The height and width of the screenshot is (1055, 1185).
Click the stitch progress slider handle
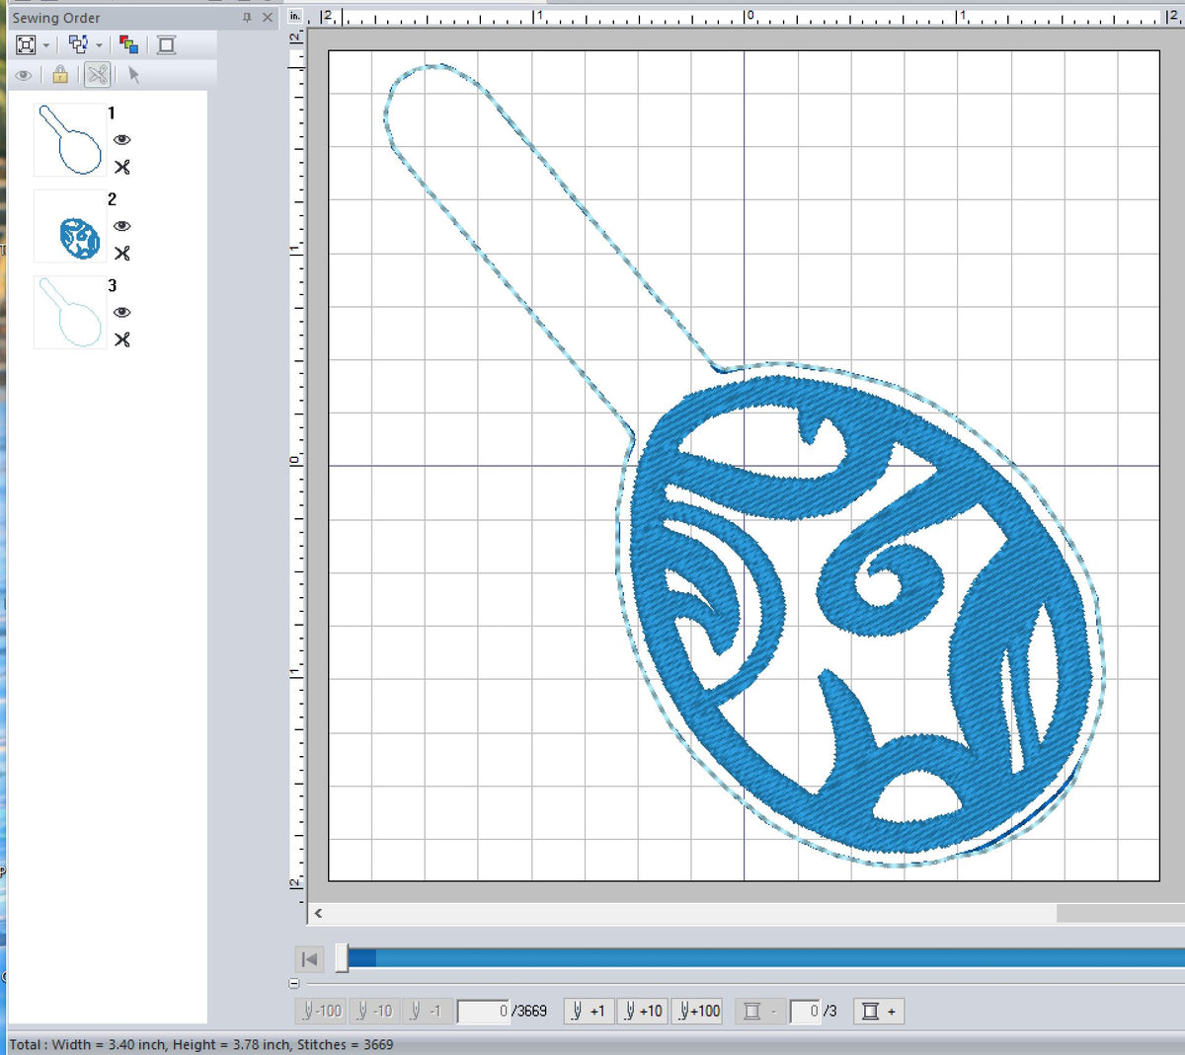click(x=343, y=956)
